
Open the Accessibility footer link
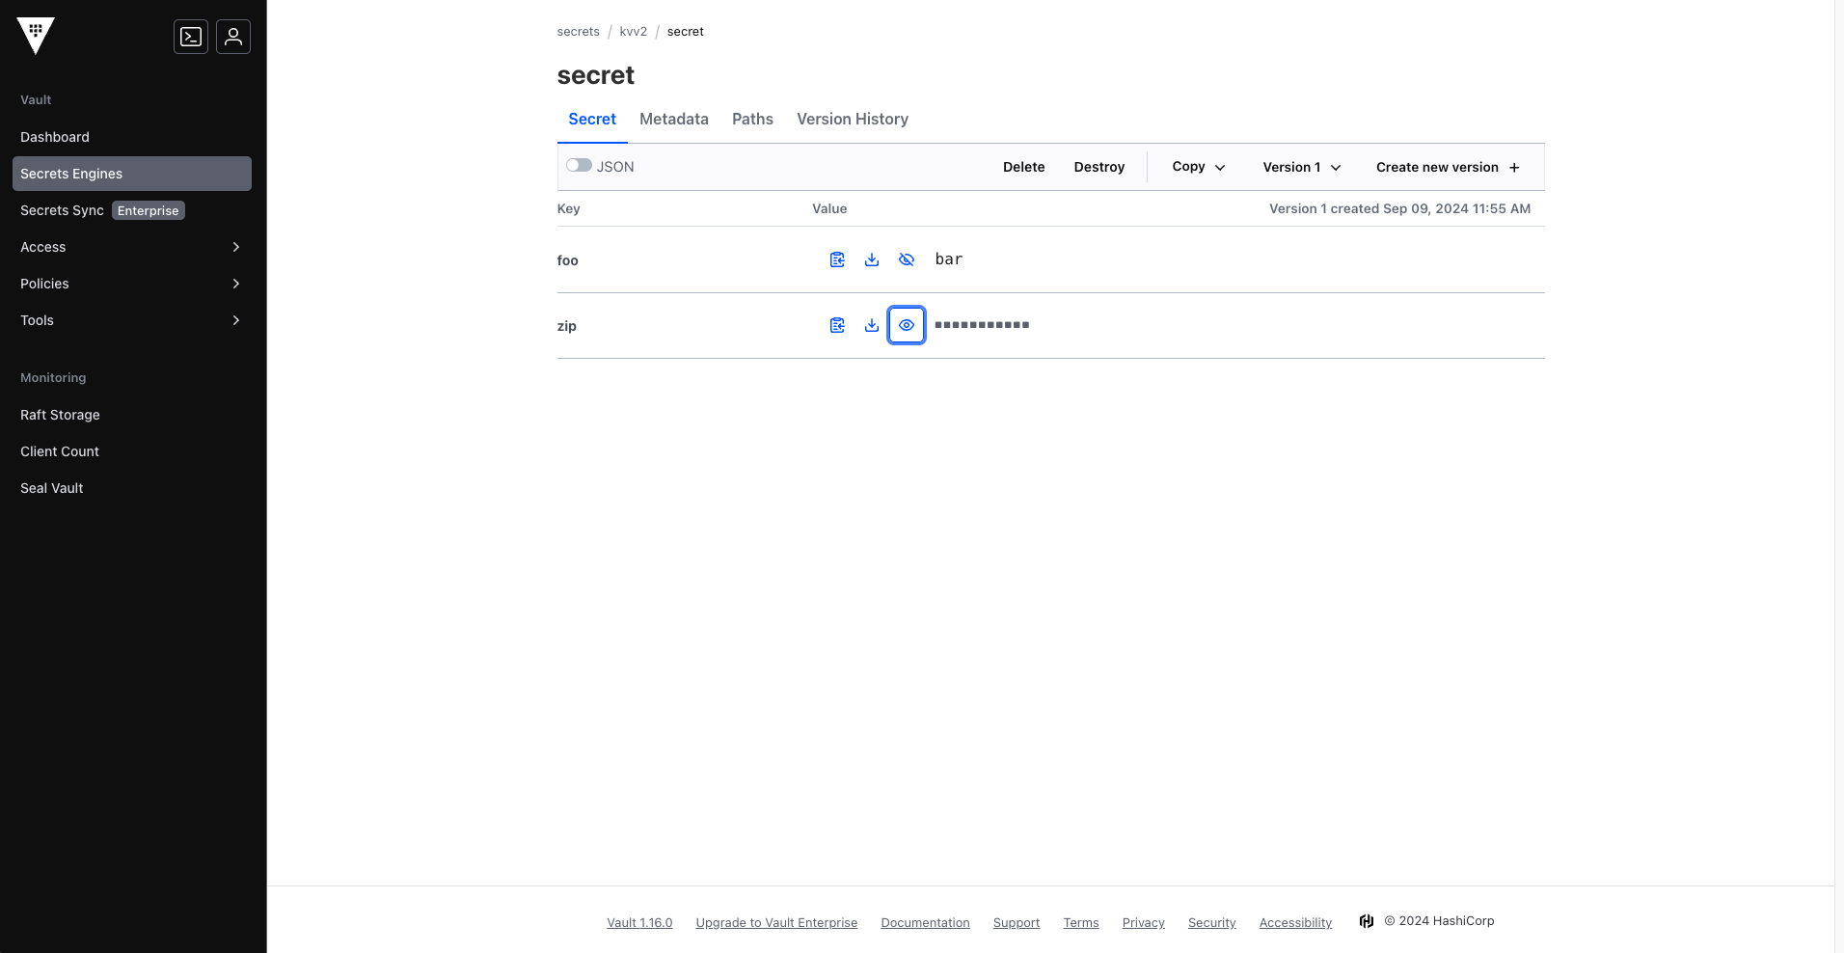coord(1295,922)
